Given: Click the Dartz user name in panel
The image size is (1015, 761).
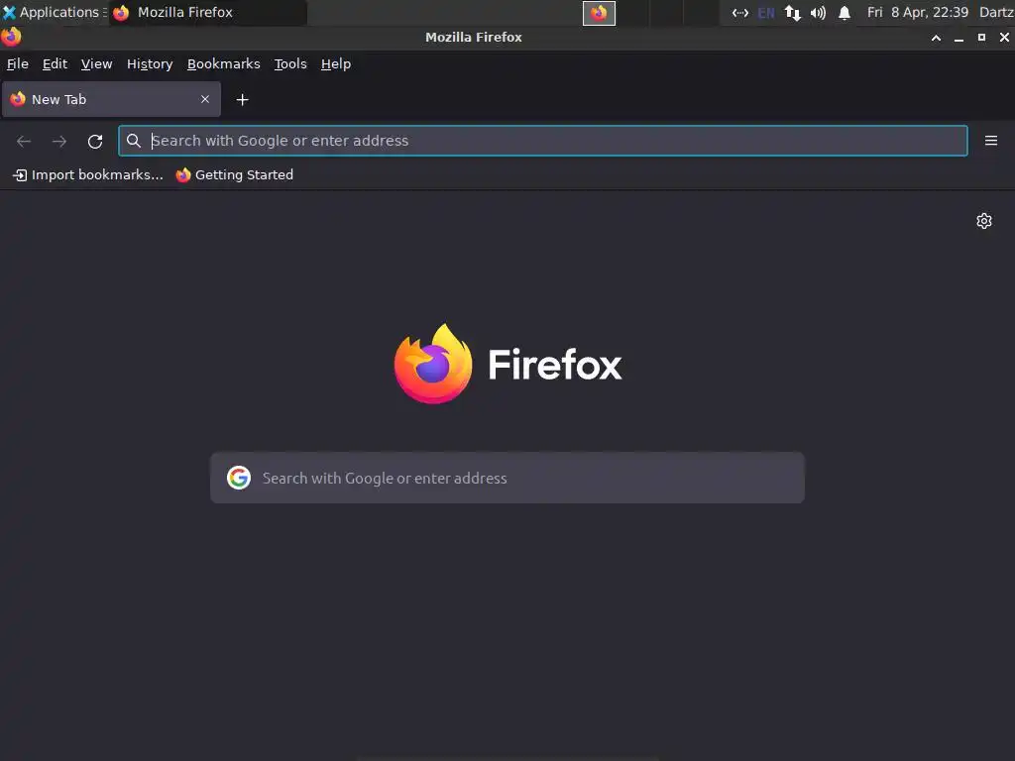Looking at the screenshot, I should point(996,12).
